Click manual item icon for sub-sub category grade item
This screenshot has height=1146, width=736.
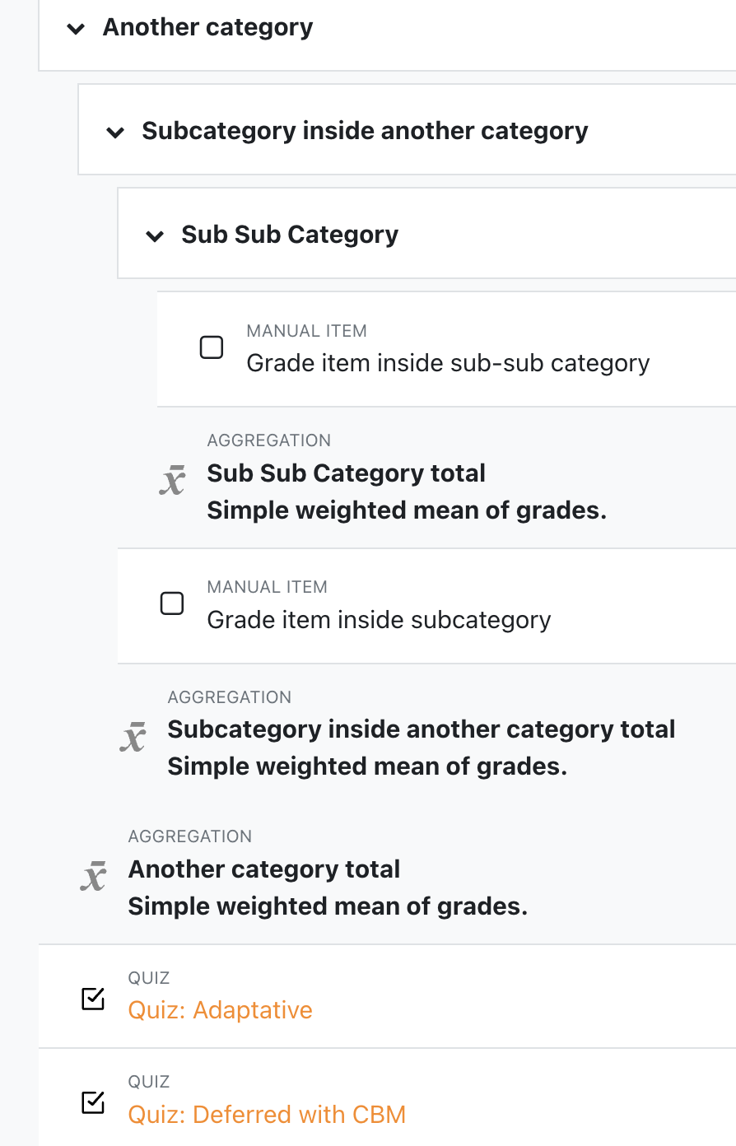212,347
